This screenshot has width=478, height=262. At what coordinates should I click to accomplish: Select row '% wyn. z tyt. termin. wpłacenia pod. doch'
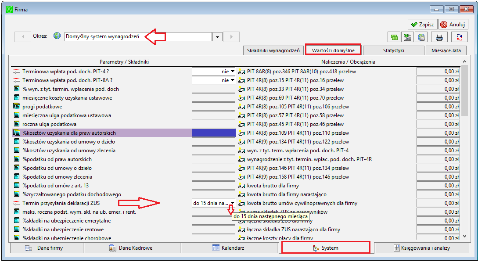[102, 89]
